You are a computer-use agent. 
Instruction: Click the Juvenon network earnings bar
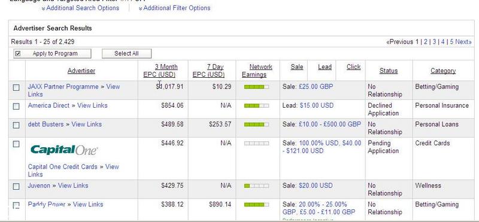tap(256, 186)
